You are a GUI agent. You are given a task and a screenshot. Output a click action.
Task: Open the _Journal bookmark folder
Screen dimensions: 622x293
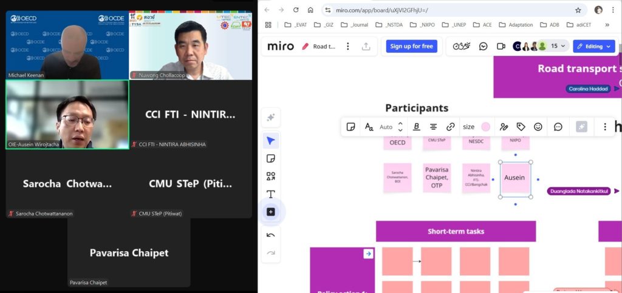[x=355, y=25]
